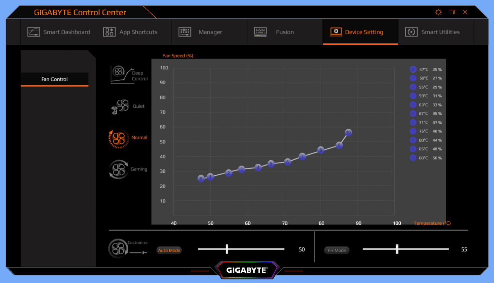Image resolution: width=494 pixels, height=283 pixels.
Task: Click the legend dot for 71°C 37%
Action: [x=413, y=122]
